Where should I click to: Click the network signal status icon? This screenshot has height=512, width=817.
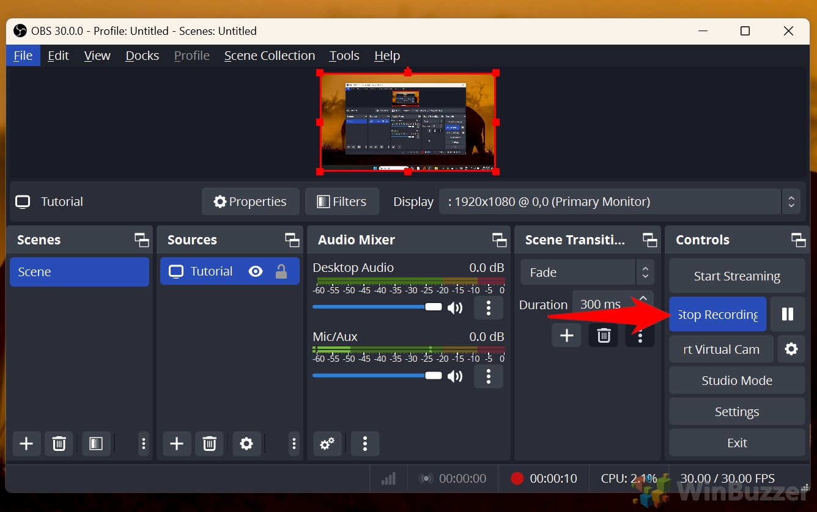(388, 478)
